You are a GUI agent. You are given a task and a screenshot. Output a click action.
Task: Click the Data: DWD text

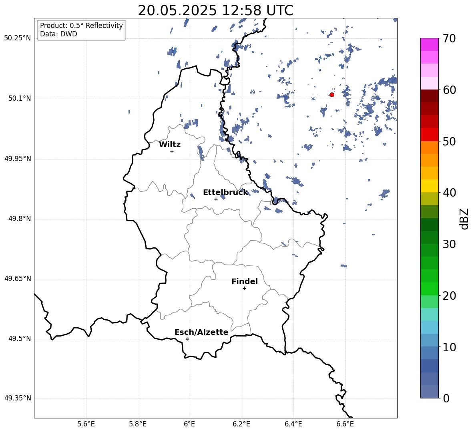pos(58,34)
